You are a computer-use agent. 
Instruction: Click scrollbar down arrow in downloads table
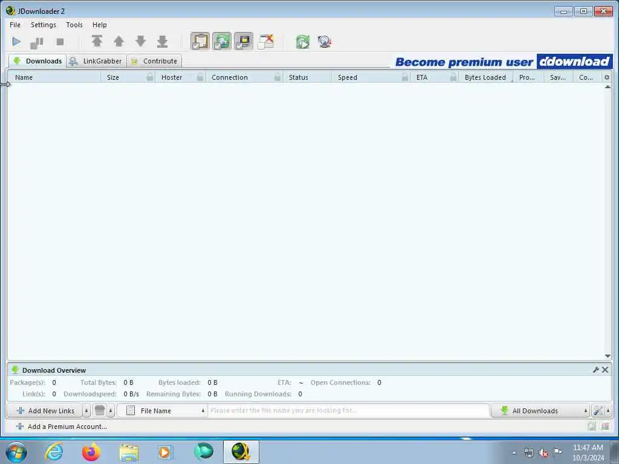pyautogui.click(x=608, y=356)
